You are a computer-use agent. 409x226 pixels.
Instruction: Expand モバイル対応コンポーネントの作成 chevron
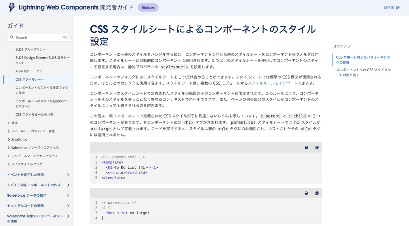click(68, 185)
